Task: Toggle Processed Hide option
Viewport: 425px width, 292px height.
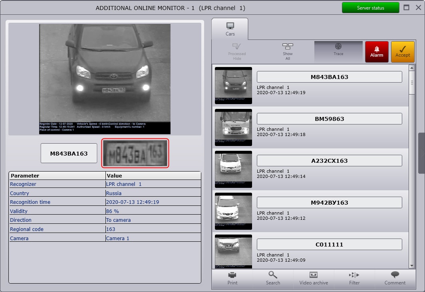Action: (237, 52)
